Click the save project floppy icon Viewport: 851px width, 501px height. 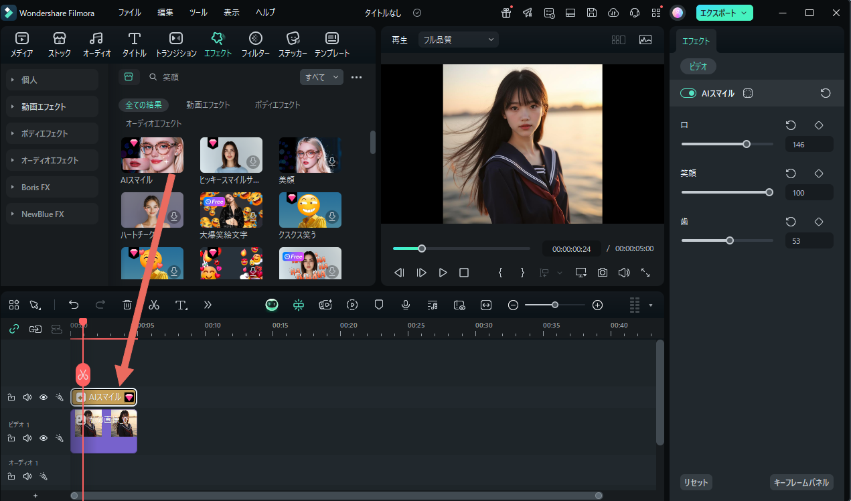(x=592, y=13)
